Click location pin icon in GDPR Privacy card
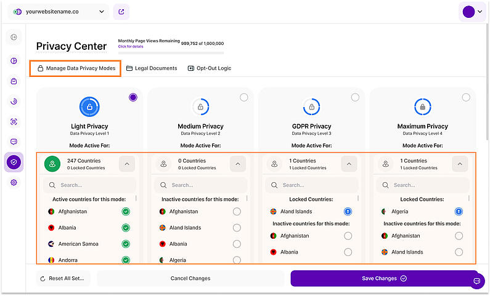This screenshot has width=490, height=296. [274, 164]
